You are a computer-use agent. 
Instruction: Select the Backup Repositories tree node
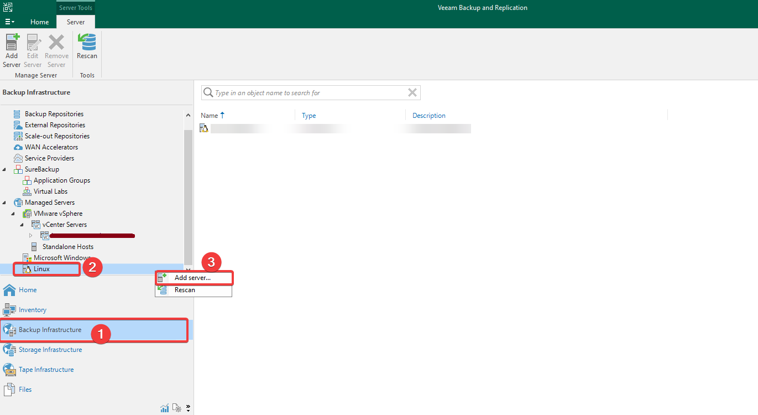[54, 114]
